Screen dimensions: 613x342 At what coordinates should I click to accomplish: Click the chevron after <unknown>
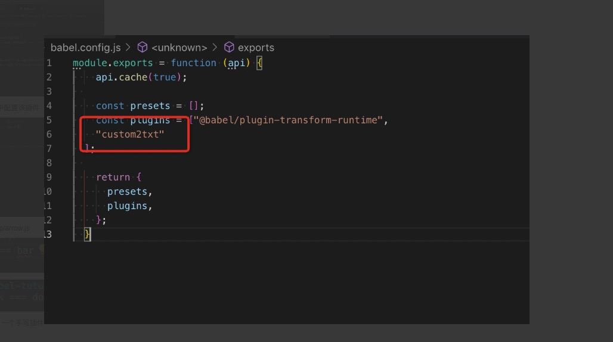(x=215, y=47)
